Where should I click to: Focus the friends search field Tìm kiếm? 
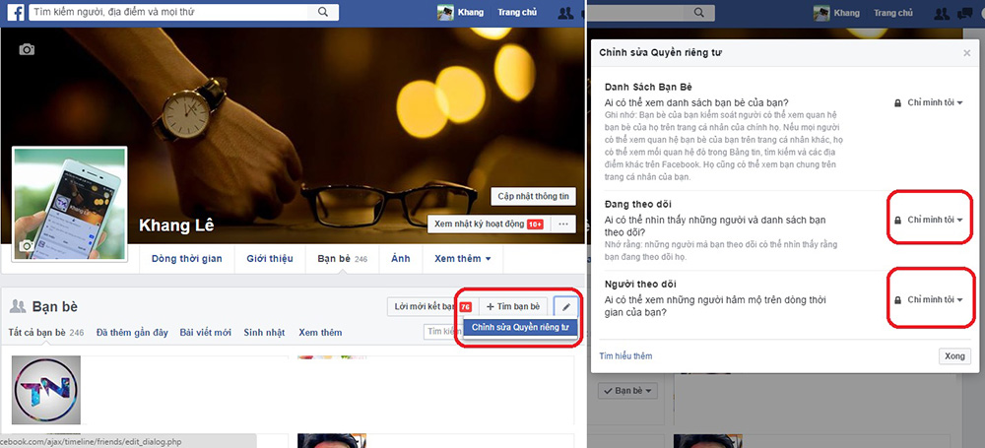coord(443,331)
